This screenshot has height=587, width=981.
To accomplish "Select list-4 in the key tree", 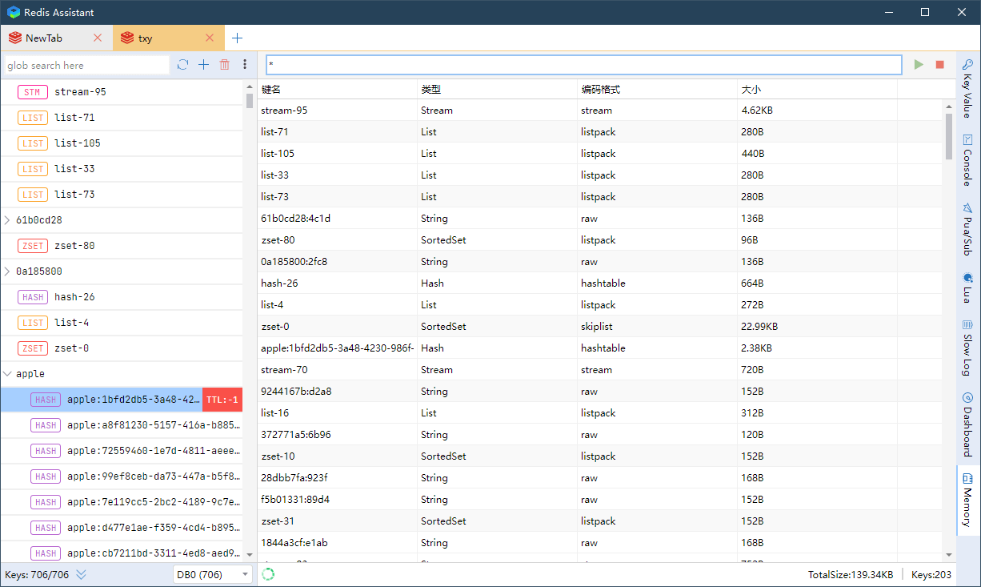I will click(122, 323).
